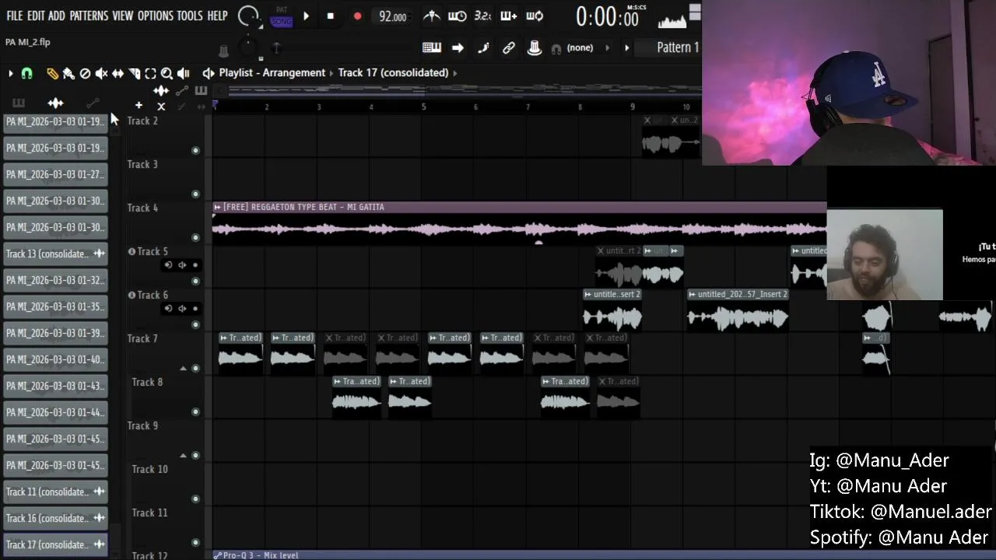Toggle the wait-for-input icon
Image resolution: width=996 pixels, height=560 pixels.
[x=458, y=16]
